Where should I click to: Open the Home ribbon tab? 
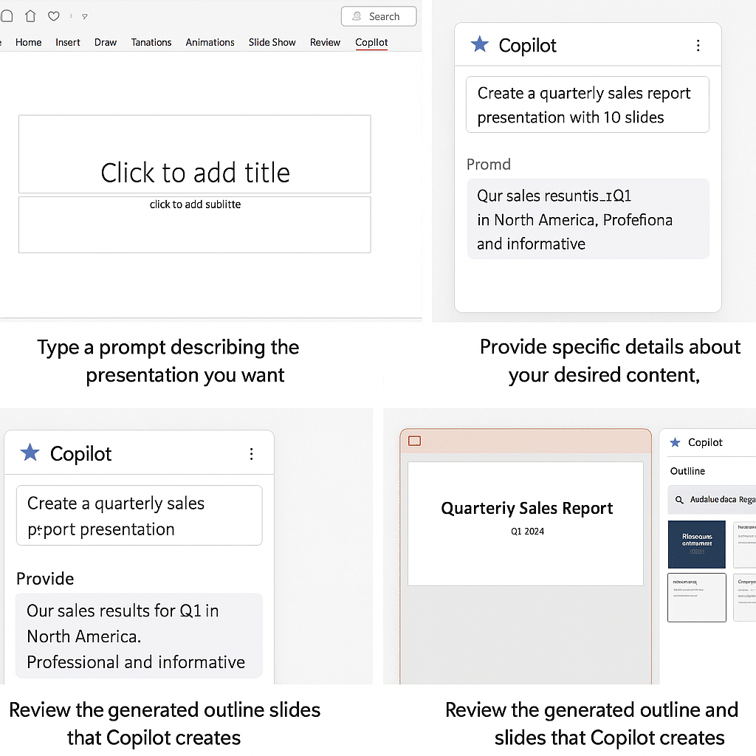29,42
